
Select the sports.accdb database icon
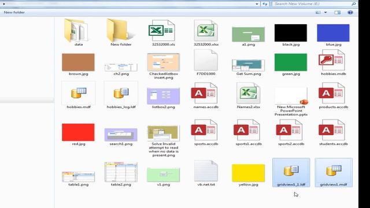pos(204,130)
